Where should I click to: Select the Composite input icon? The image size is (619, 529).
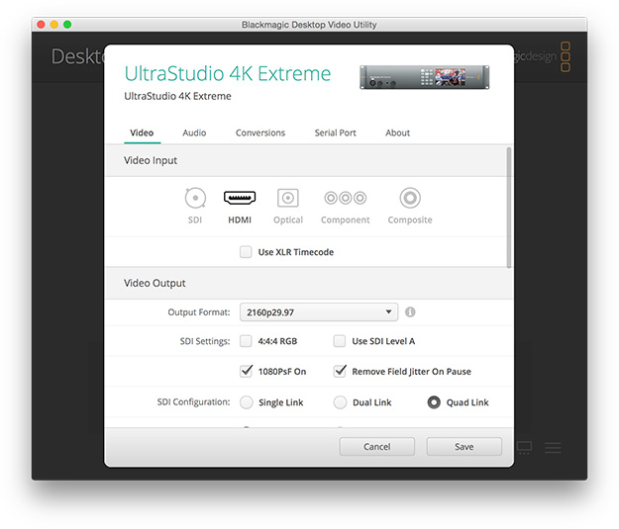click(409, 198)
